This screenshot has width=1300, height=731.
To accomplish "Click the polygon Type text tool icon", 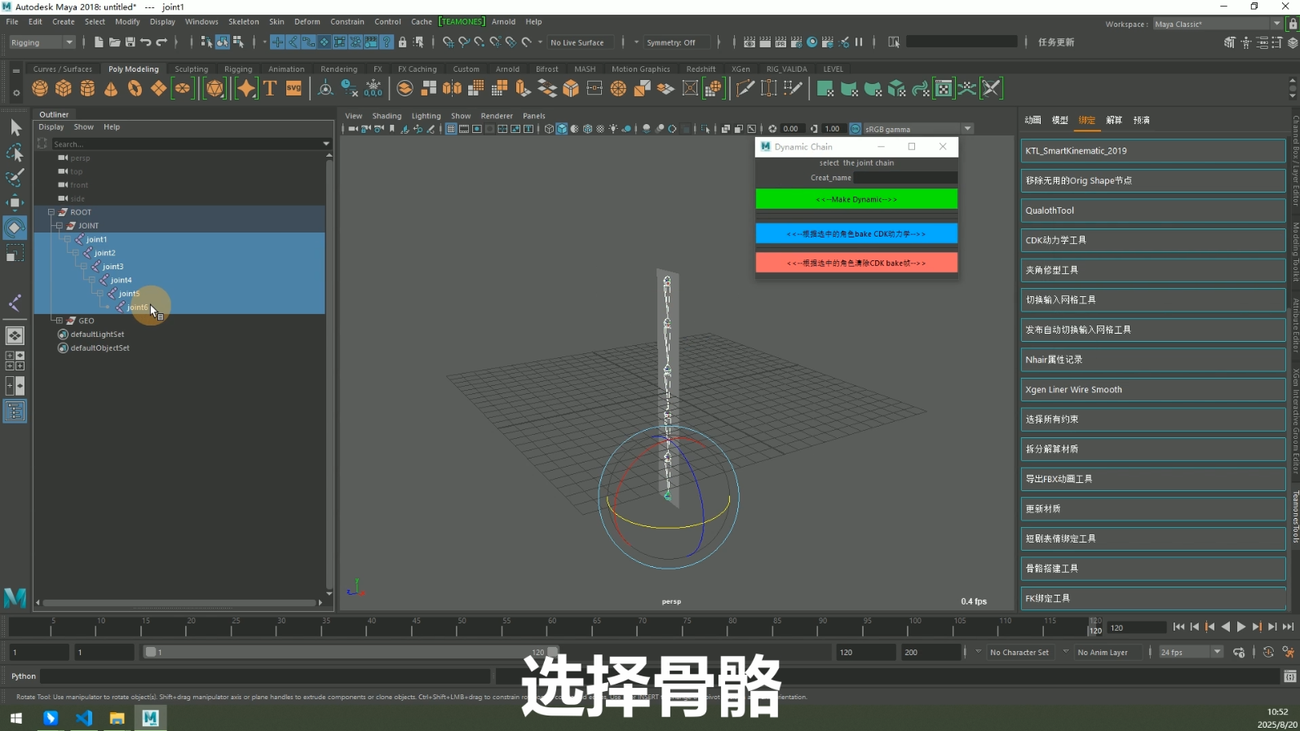I will (x=270, y=89).
